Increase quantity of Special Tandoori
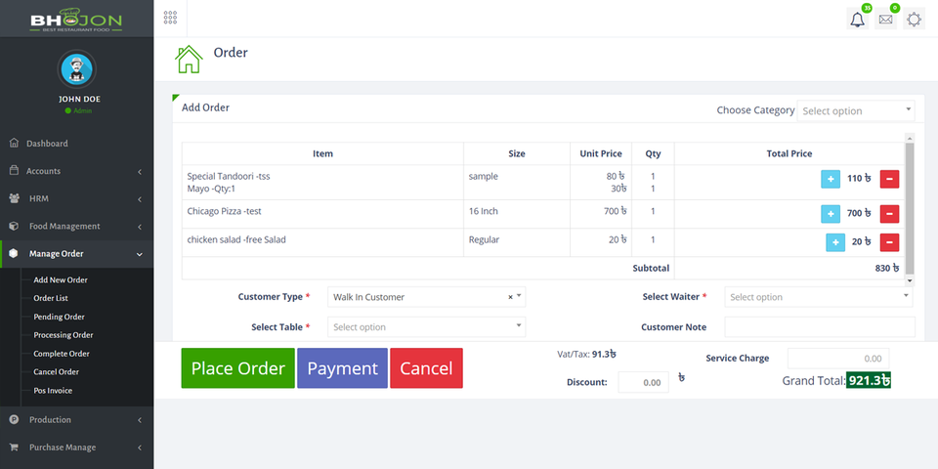This screenshot has height=469, width=938. point(831,179)
